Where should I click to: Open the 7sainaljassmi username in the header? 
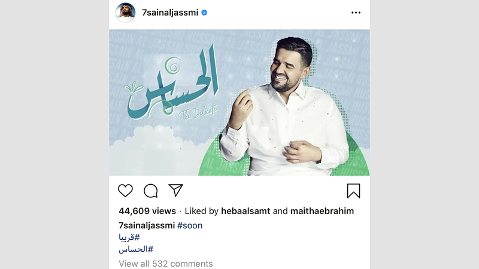click(x=170, y=13)
